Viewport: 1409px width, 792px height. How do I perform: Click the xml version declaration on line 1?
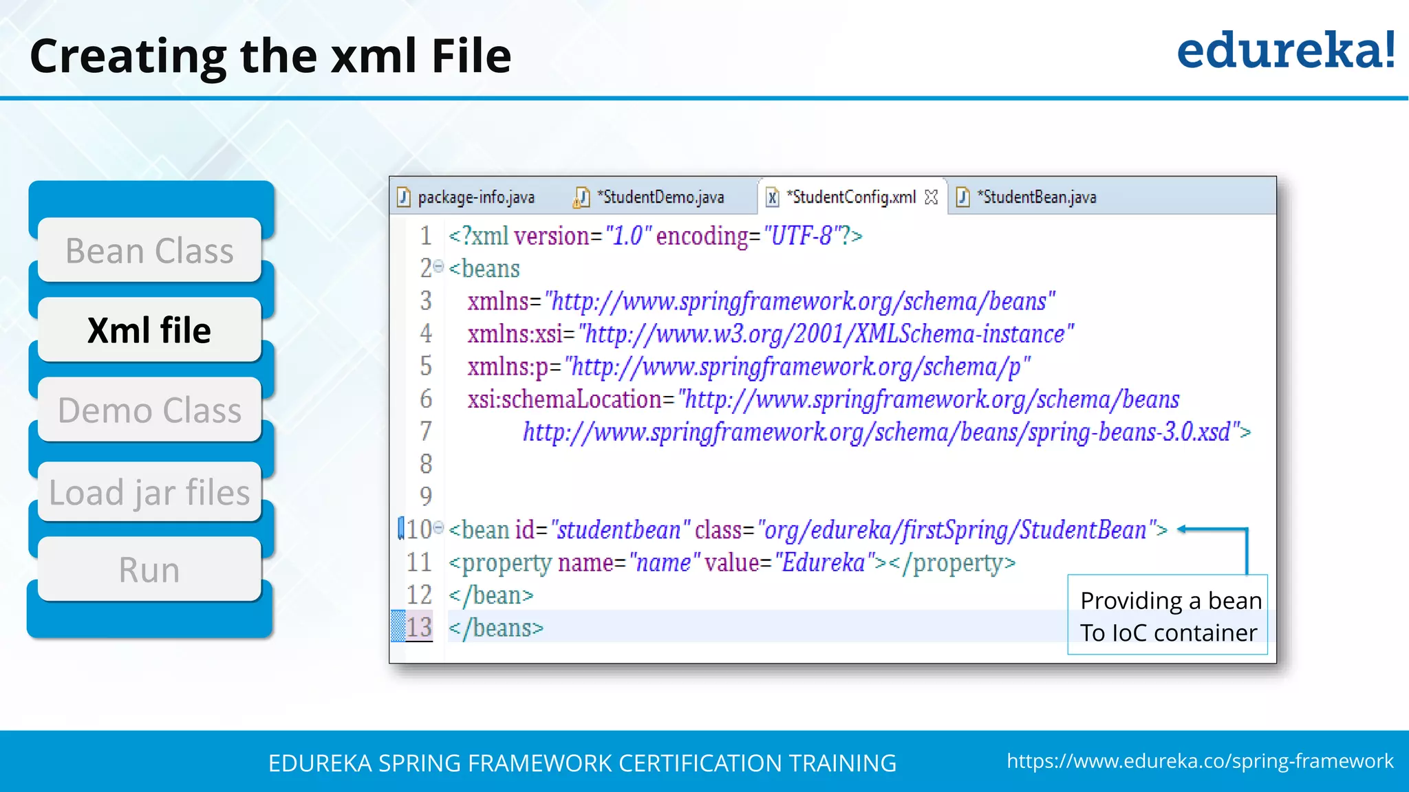coord(656,236)
